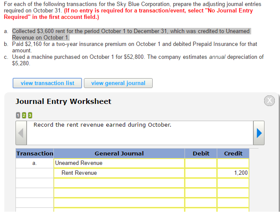Image resolution: width=280 pixels, height=213 pixels.
Task: Click the Debit column header
Action: point(201,153)
